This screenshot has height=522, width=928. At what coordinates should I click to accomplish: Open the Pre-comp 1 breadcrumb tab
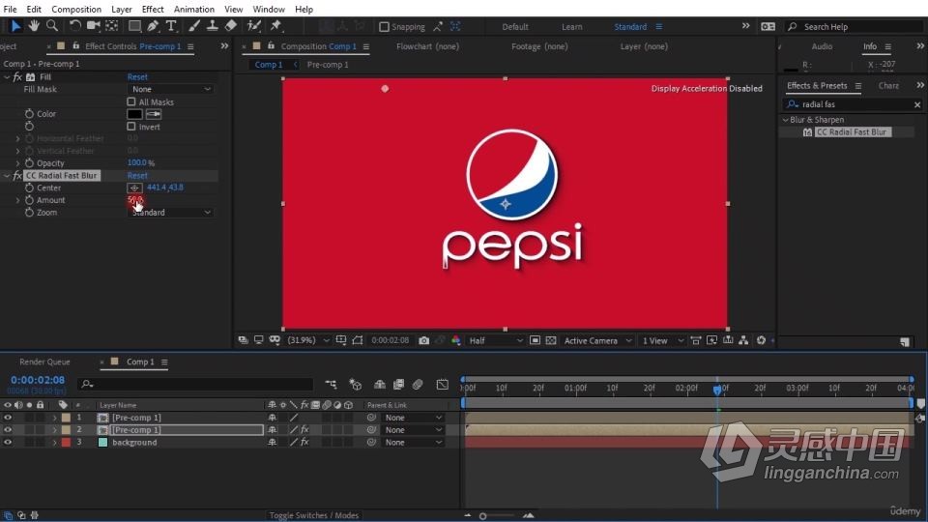(328, 65)
